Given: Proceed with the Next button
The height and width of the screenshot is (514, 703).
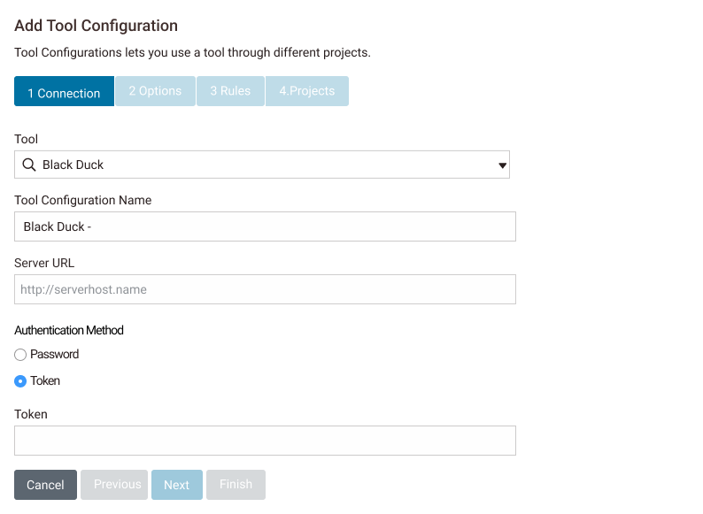Looking at the screenshot, I should (x=177, y=485).
